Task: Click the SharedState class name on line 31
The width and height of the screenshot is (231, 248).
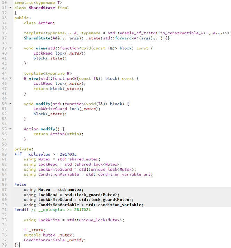Action: pos(42,8)
